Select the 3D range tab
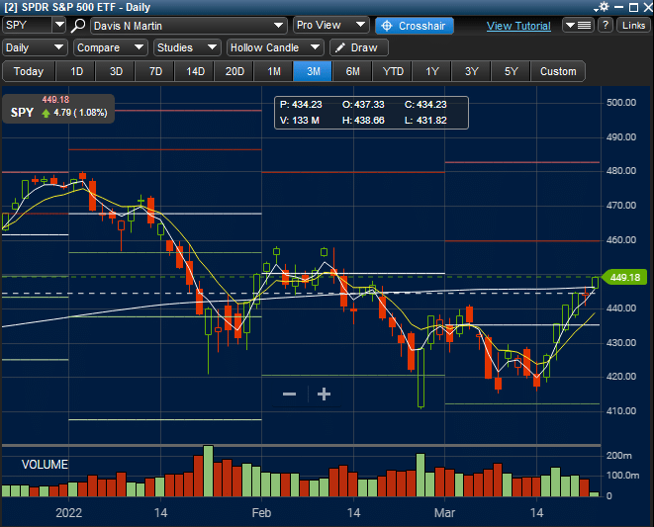Image resolution: width=654 pixels, height=527 pixels. pos(116,71)
